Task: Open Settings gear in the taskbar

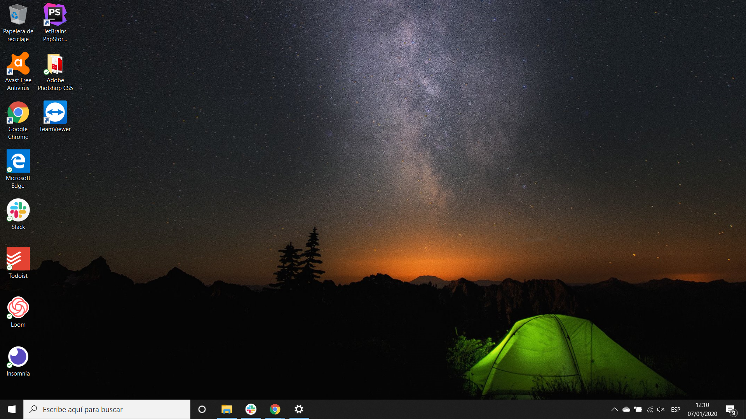Action: [x=299, y=409]
